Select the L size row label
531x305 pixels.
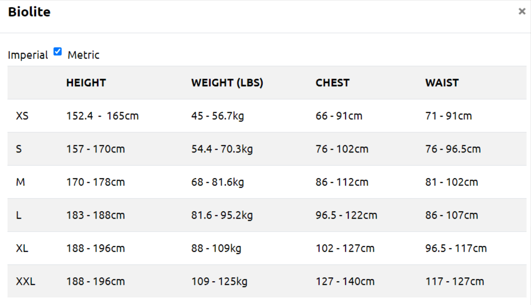point(19,215)
